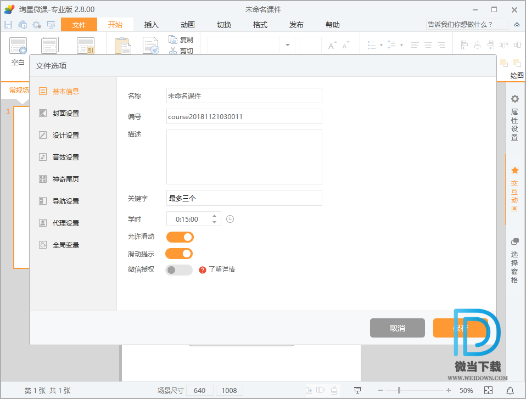Switch to the 切换 ribbon tab
The height and width of the screenshot is (399, 526).
224,25
